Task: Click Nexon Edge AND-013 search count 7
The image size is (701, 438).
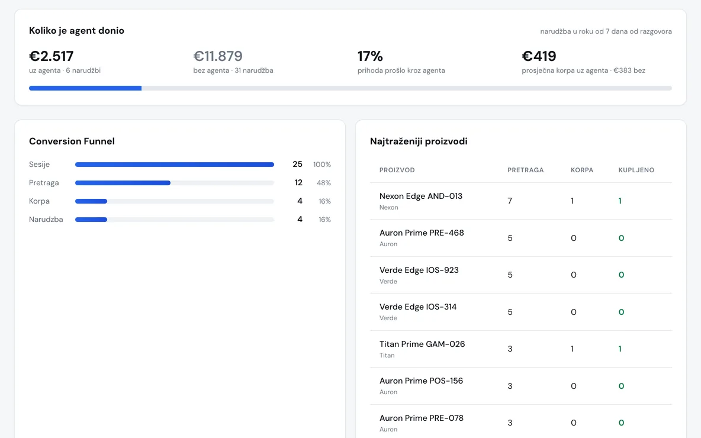Action: coord(510,201)
